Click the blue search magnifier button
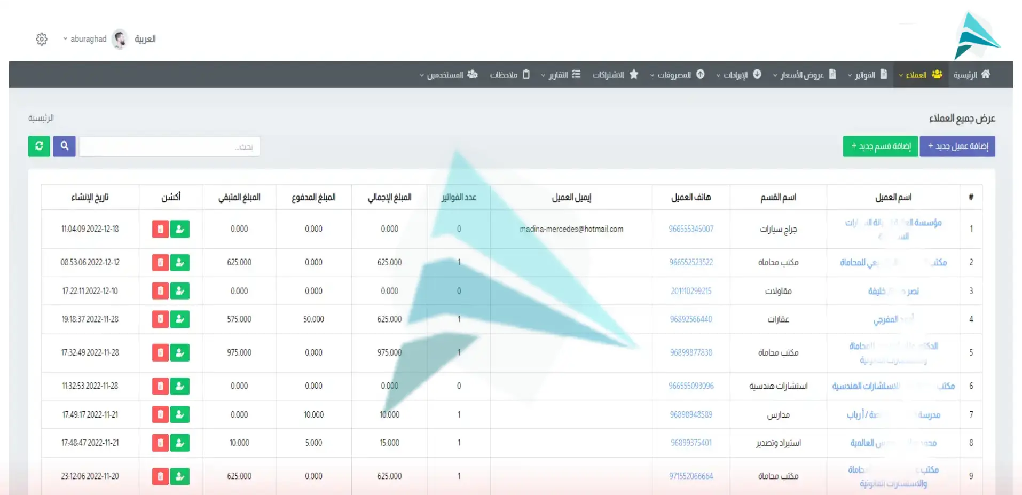Screen dimensions: 1022x495 click(65, 146)
